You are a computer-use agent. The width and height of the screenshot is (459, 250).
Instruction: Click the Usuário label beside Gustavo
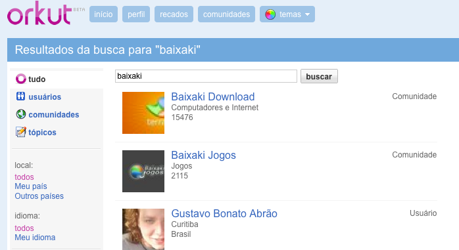423,213
